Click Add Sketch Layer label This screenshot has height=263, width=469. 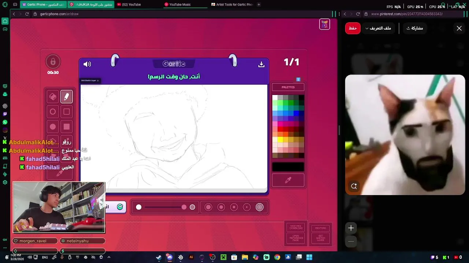coord(90,80)
